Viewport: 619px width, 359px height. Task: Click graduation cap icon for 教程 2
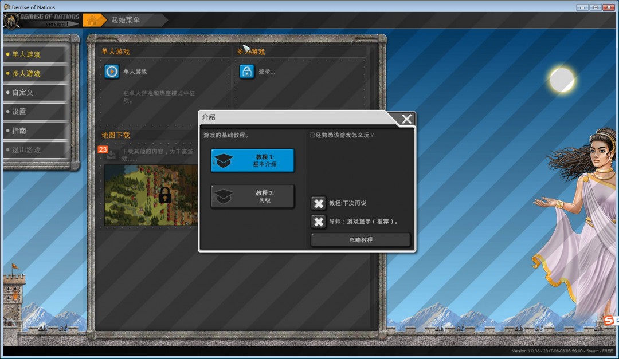224,197
